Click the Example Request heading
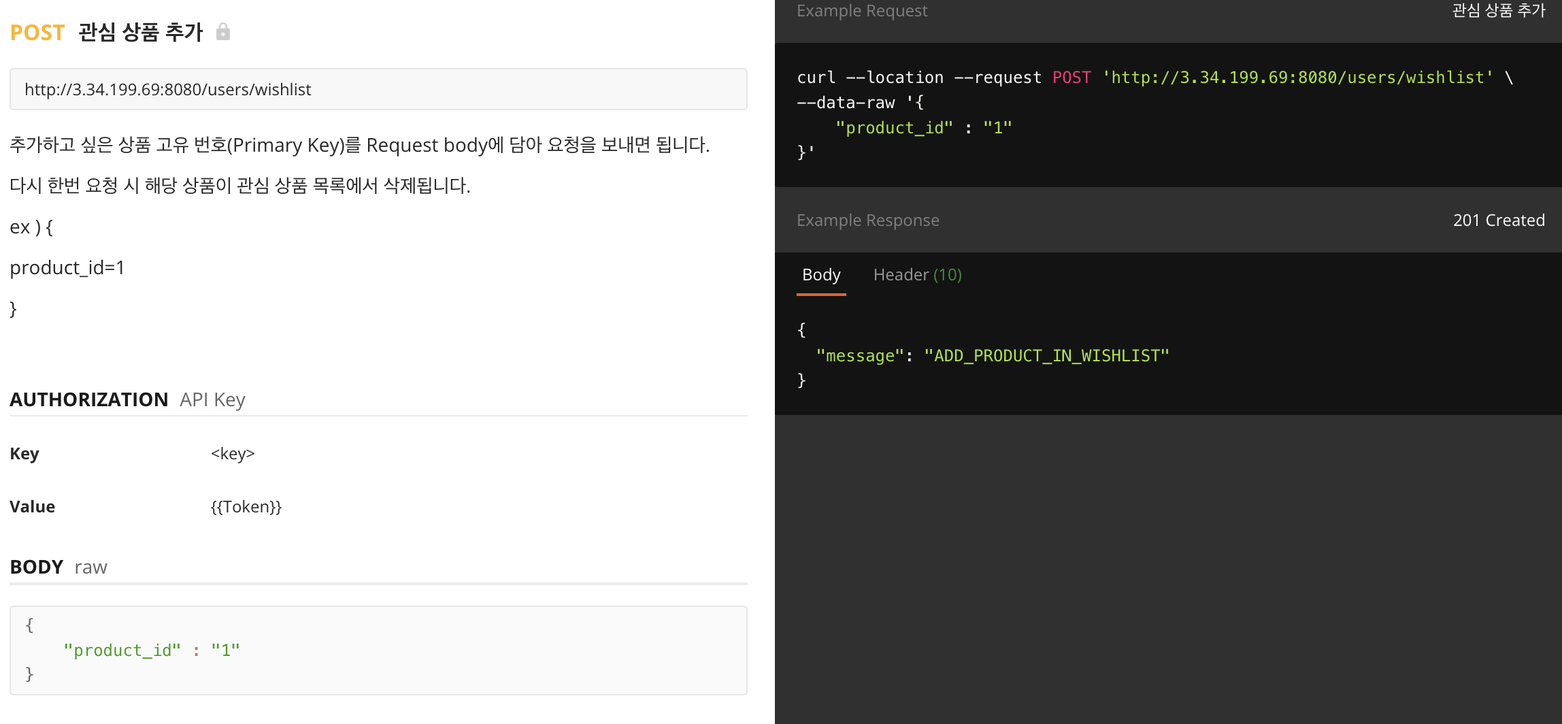Image resolution: width=1562 pixels, height=724 pixels. [x=862, y=11]
